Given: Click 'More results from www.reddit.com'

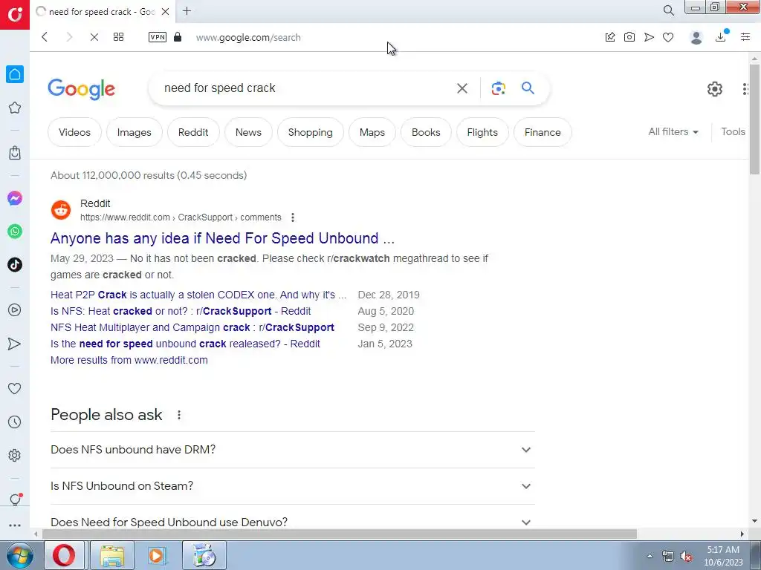Looking at the screenshot, I should coord(129,360).
